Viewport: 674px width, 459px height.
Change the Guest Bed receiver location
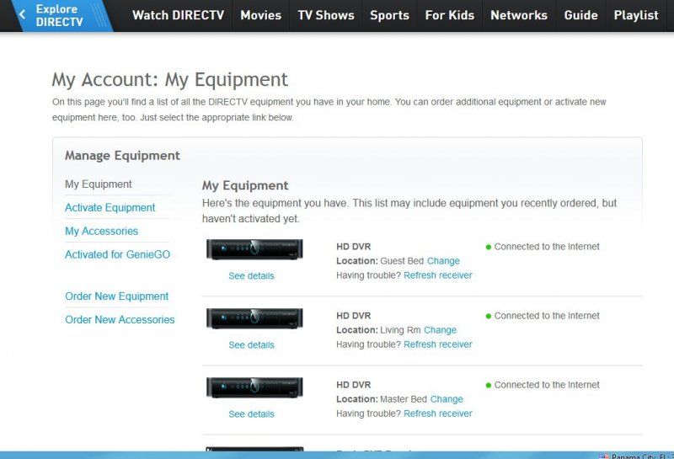click(443, 262)
